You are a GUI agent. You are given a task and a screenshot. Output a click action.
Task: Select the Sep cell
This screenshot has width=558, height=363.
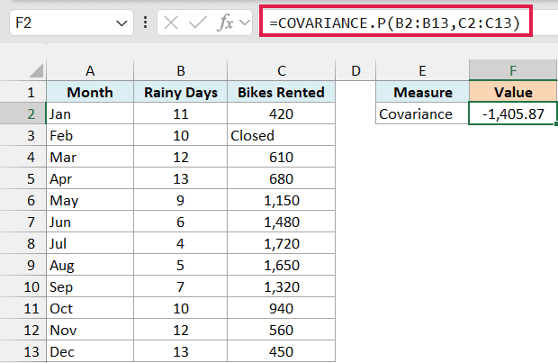pyautogui.click(x=90, y=287)
